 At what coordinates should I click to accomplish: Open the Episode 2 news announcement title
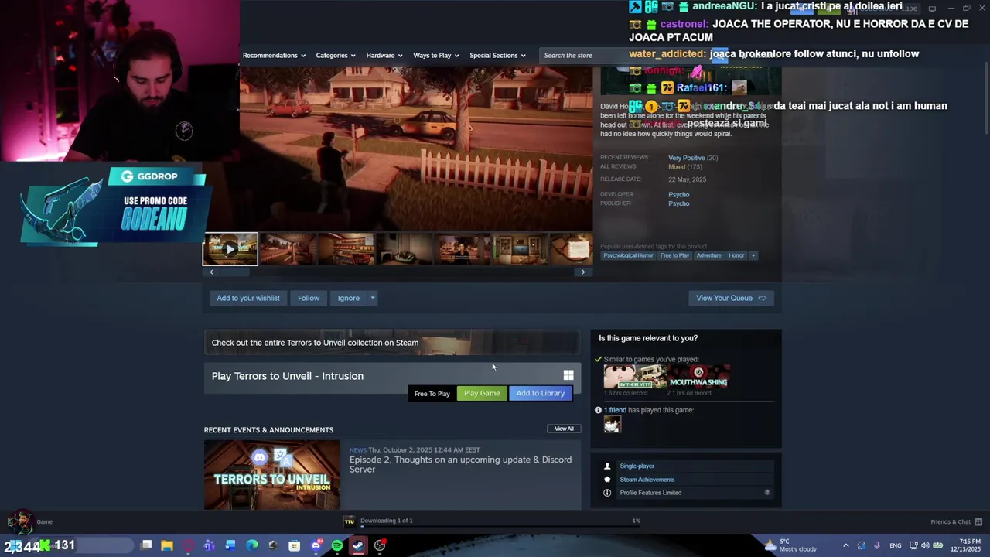click(460, 464)
